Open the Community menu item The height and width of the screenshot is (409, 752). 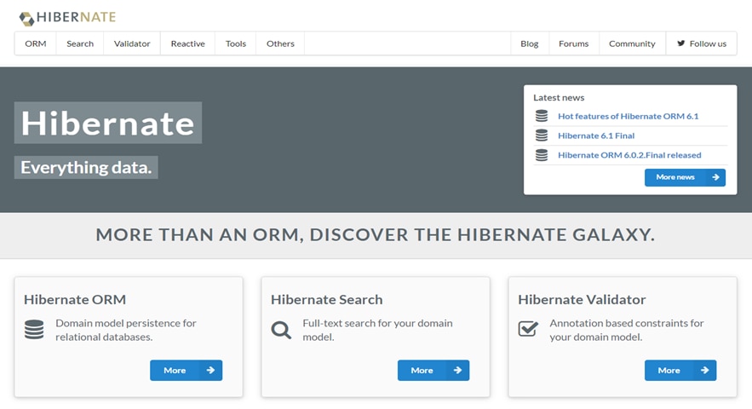(x=632, y=43)
